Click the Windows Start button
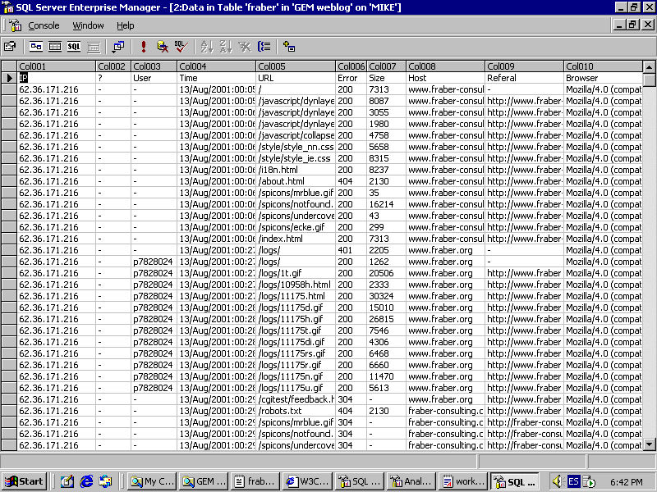This screenshot has width=657, height=492. pyautogui.click(x=24, y=481)
